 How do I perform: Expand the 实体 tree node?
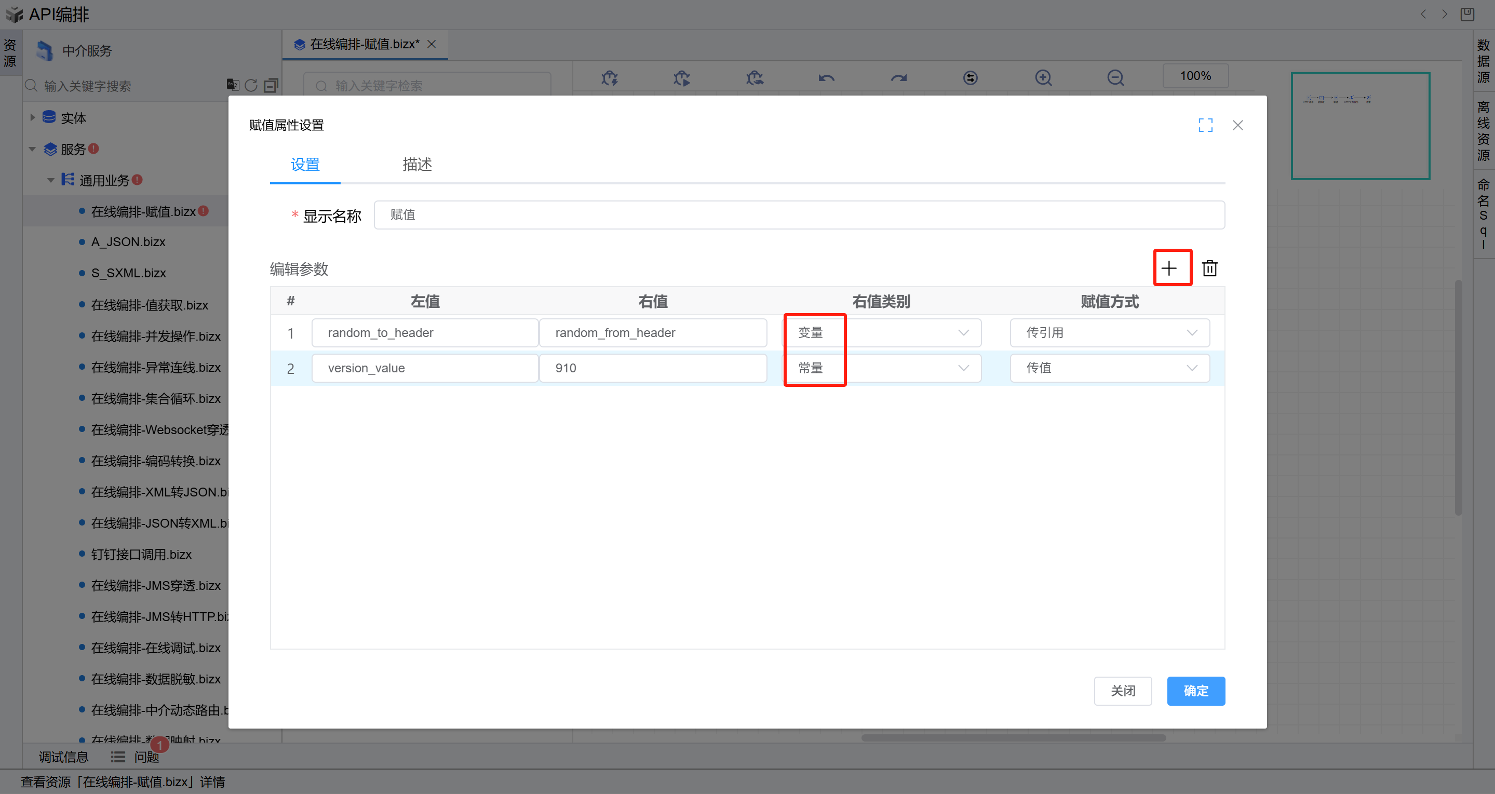33,118
